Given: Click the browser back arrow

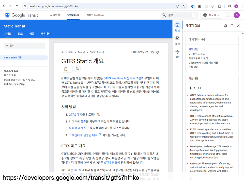Looking at the screenshot, I should (x=4, y=6).
